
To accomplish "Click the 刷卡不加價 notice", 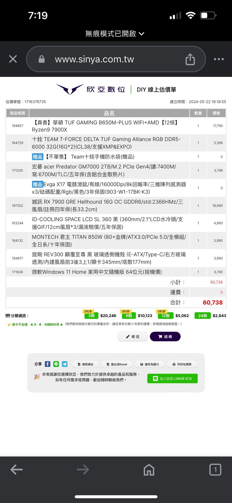I will 18,324.
